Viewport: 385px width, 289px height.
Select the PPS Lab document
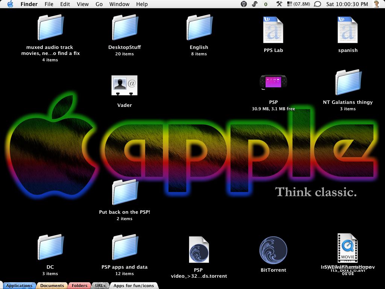[x=273, y=30]
